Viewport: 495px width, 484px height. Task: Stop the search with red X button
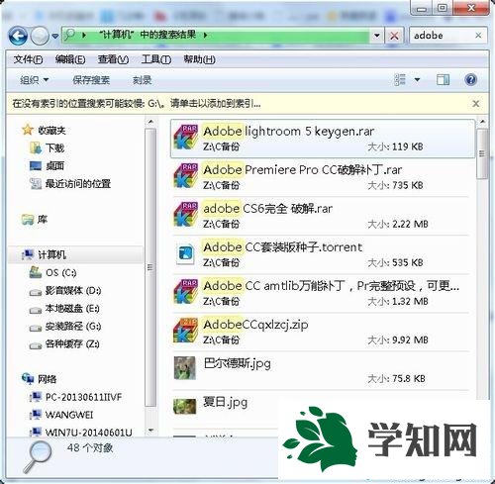click(x=394, y=36)
